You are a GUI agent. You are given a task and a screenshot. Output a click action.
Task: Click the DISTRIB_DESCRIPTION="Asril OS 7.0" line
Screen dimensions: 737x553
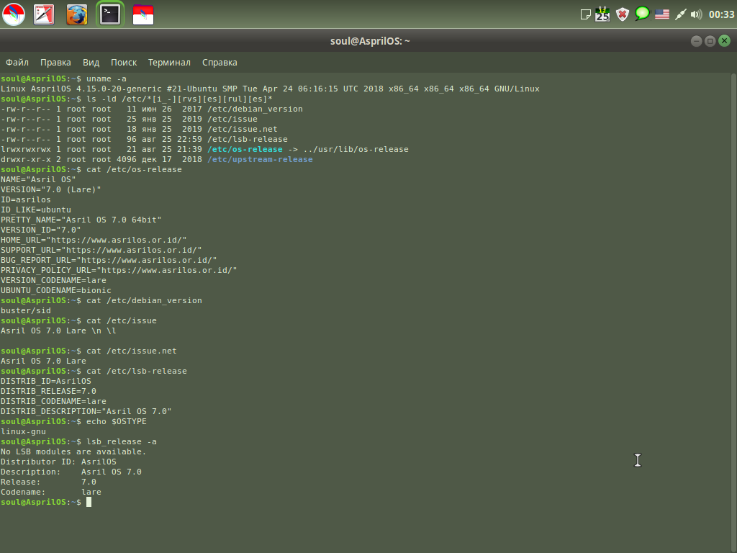[86, 411]
